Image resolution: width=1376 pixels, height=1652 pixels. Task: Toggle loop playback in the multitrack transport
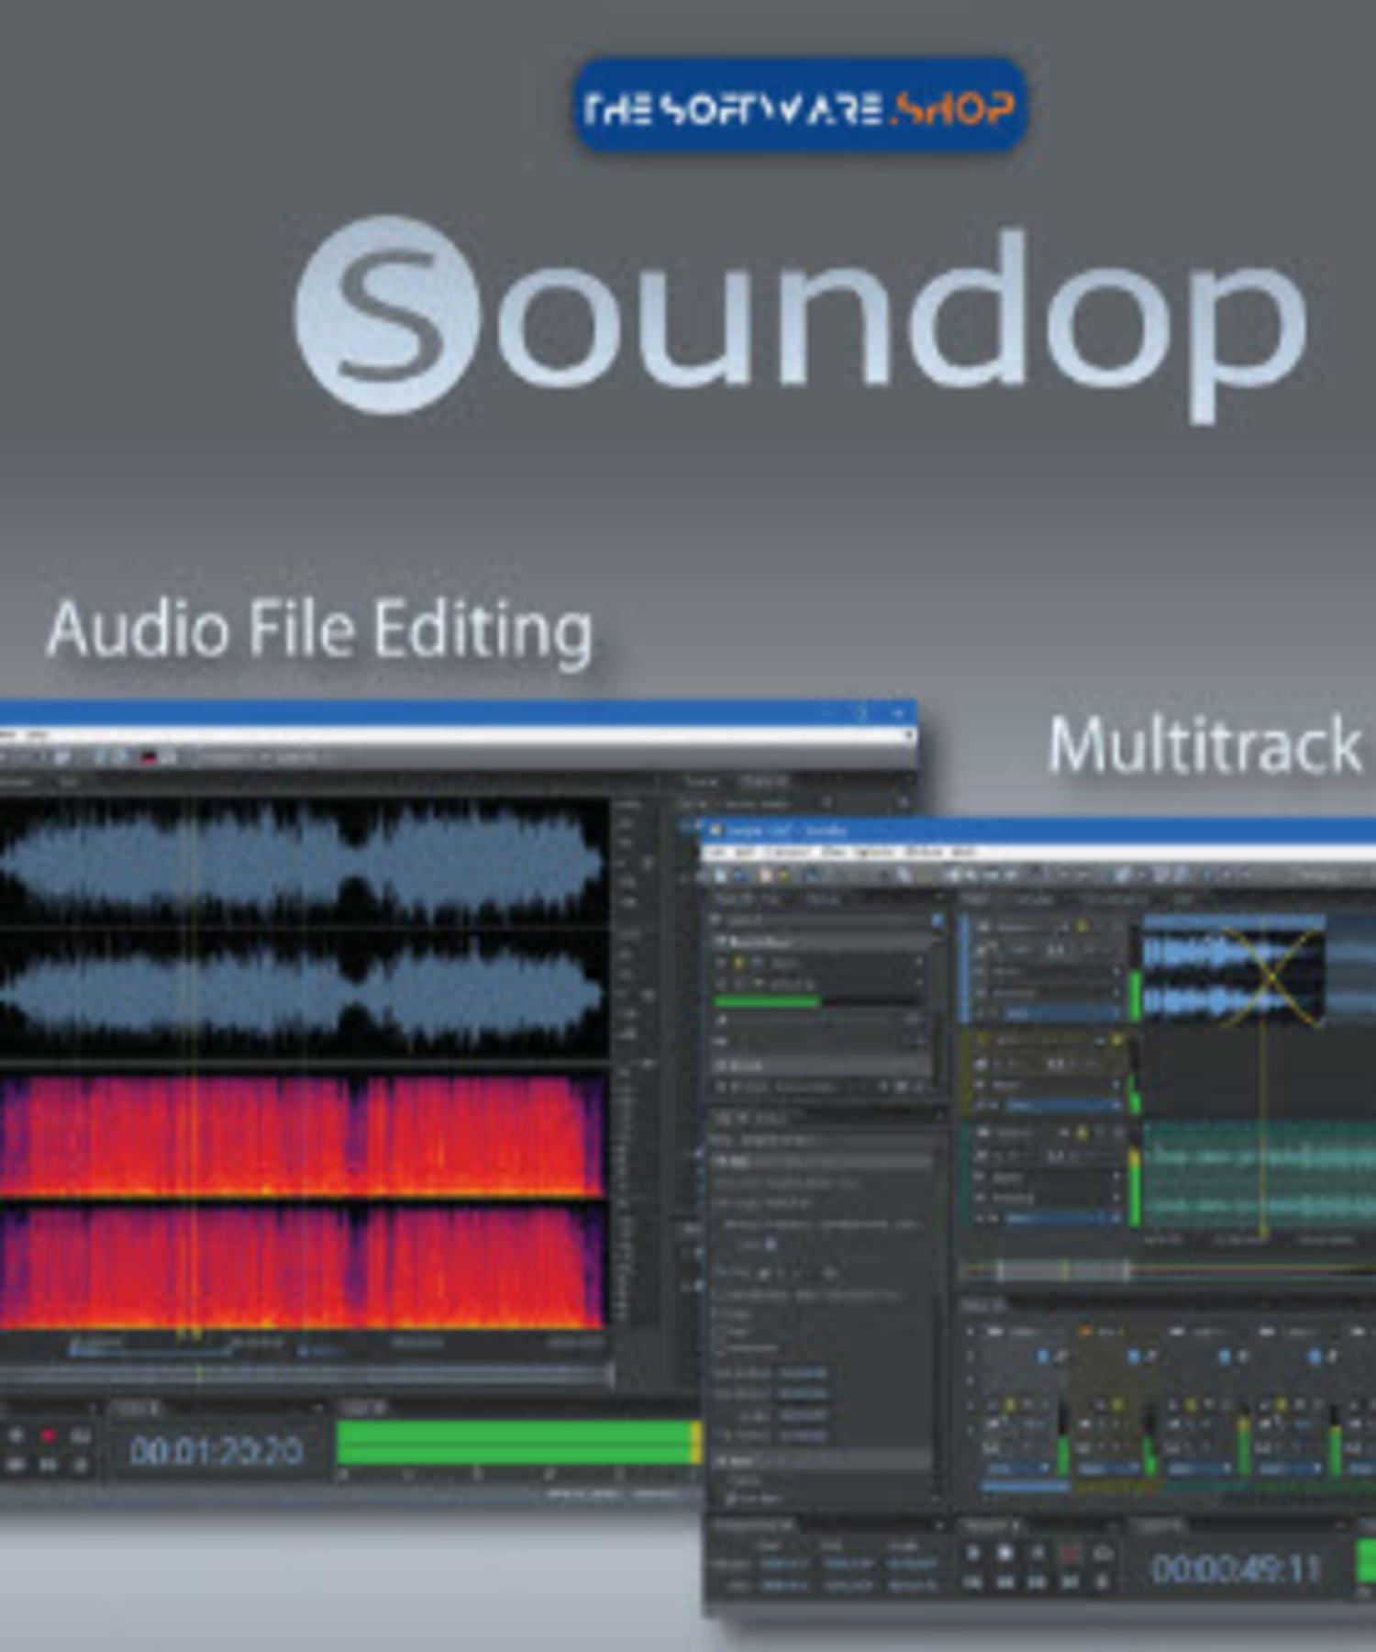point(1104,1553)
